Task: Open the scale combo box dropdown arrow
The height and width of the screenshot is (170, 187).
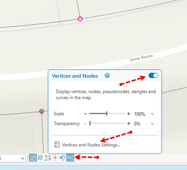Action: (22, 158)
